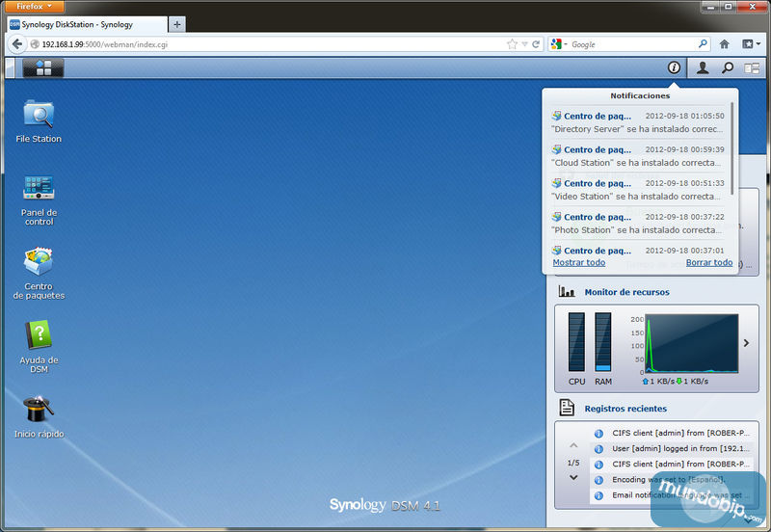Viewport: 771px width, 532px height.
Task: Click the Firefox back arrow button
Action: point(17,44)
